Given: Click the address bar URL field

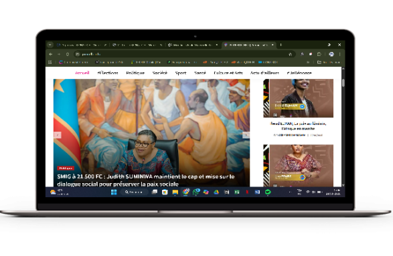Looking at the screenshot, I should 184,54.
